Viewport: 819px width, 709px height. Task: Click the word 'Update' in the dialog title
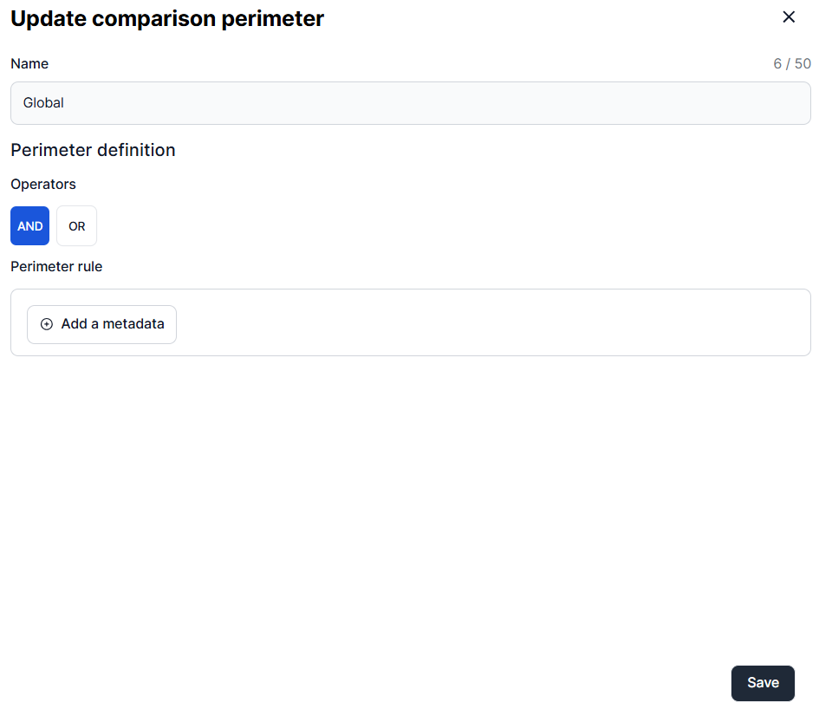click(x=45, y=18)
